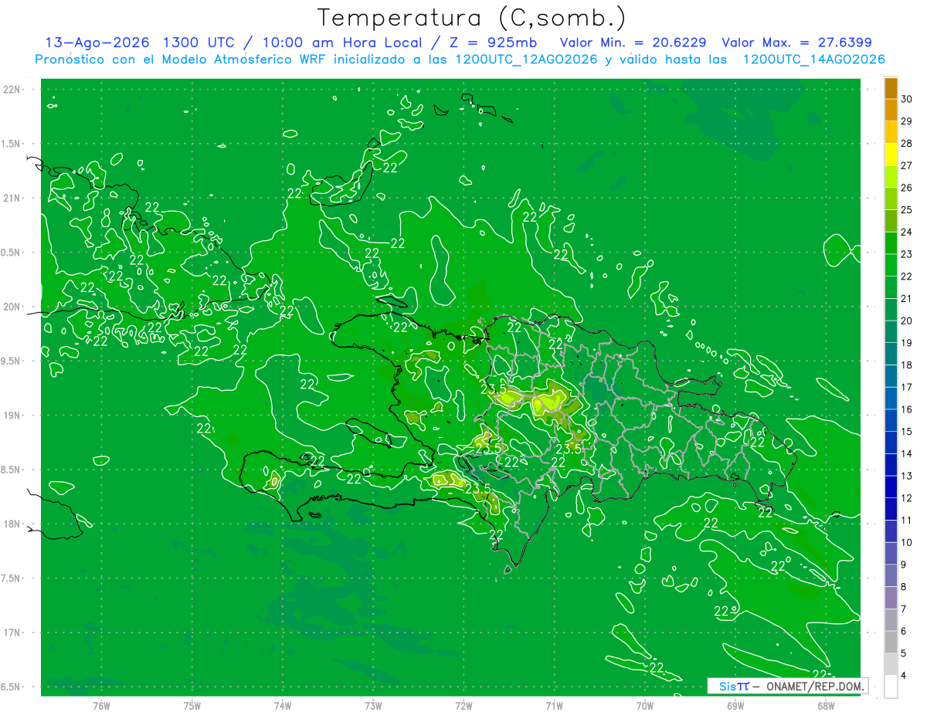The height and width of the screenshot is (716, 927).
Task: Click the color scale value 4
Action: 905,676
